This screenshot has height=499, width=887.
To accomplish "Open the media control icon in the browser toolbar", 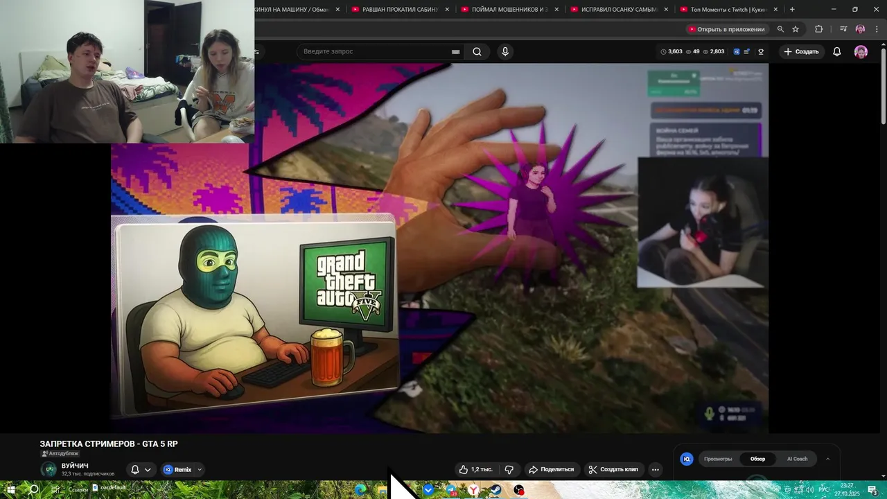I will pyautogui.click(x=843, y=29).
